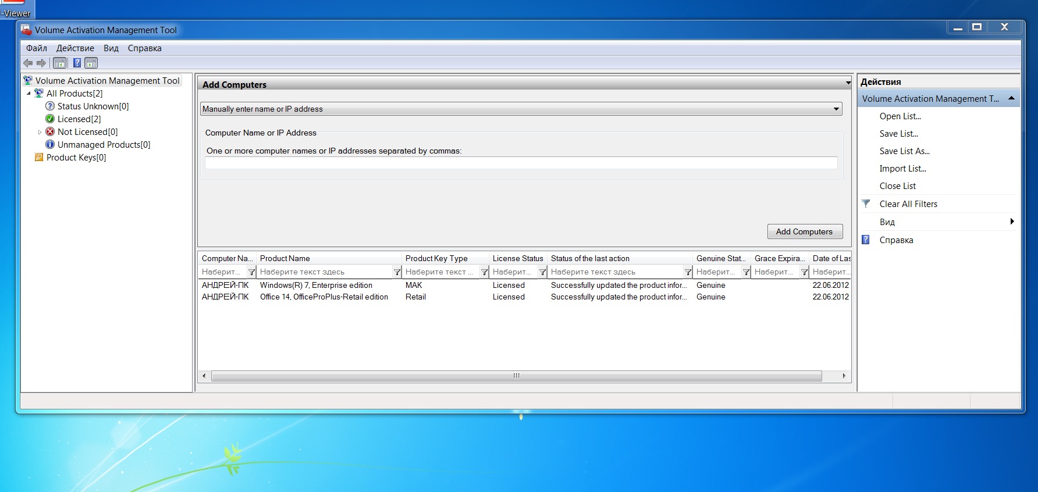Click the Forward arrow toolbar icon
The height and width of the screenshot is (492, 1038).
click(41, 63)
